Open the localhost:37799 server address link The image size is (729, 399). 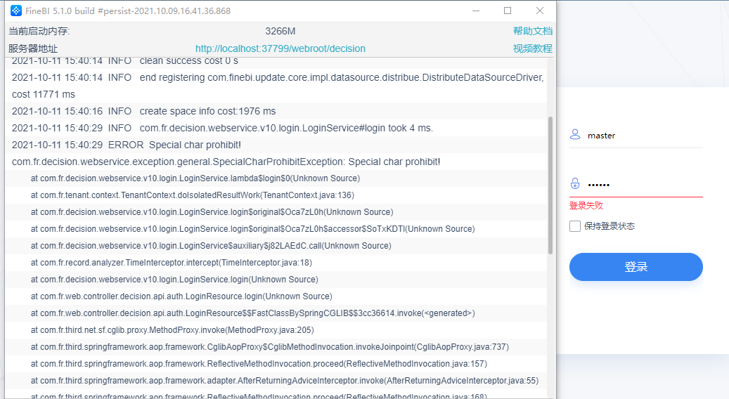280,48
